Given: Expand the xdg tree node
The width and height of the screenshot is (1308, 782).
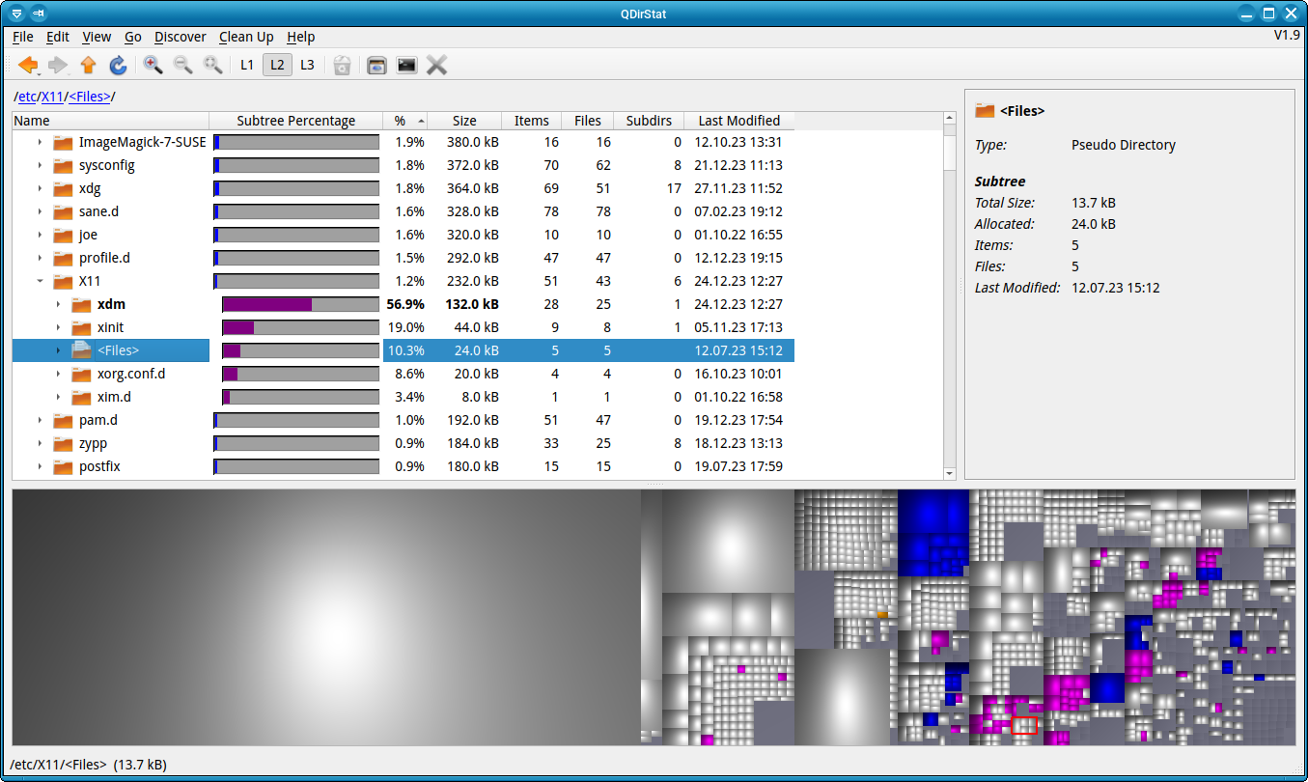Looking at the screenshot, I should [x=40, y=188].
